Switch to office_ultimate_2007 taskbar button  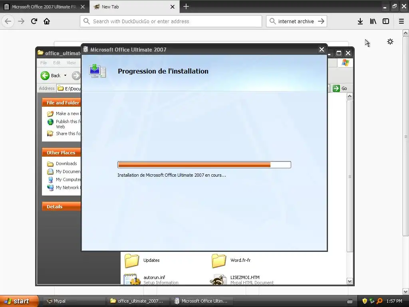point(137,301)
